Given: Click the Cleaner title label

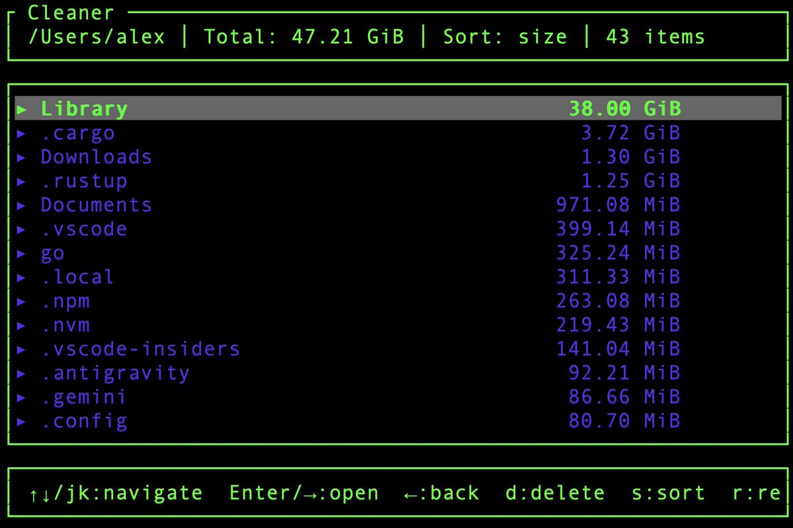Looking at the screenshot, I should [x=71, y=12].
